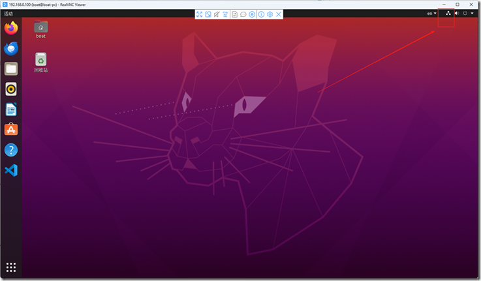
Task: Open the en input language dropdown
Action: click(x=431, y=14)
